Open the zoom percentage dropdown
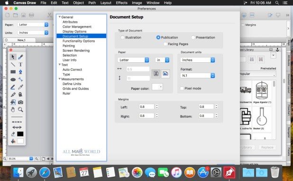 (x=31, y=159)
